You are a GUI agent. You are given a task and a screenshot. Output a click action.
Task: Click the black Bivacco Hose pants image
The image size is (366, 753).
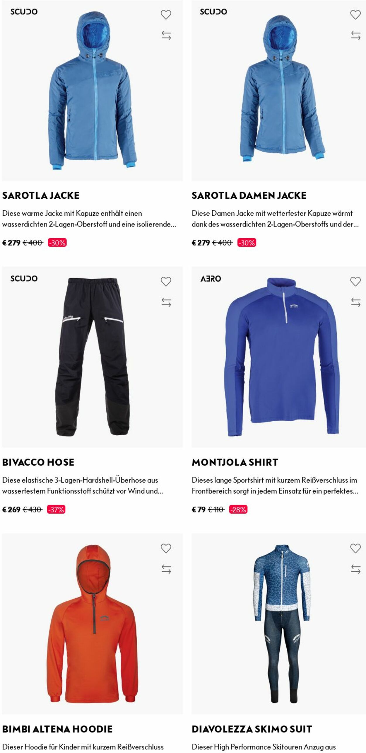[x=93, y=357]
